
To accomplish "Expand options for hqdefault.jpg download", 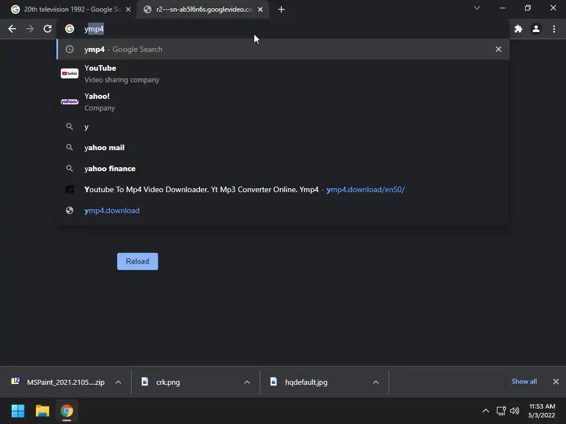I will tap(376, 382).
